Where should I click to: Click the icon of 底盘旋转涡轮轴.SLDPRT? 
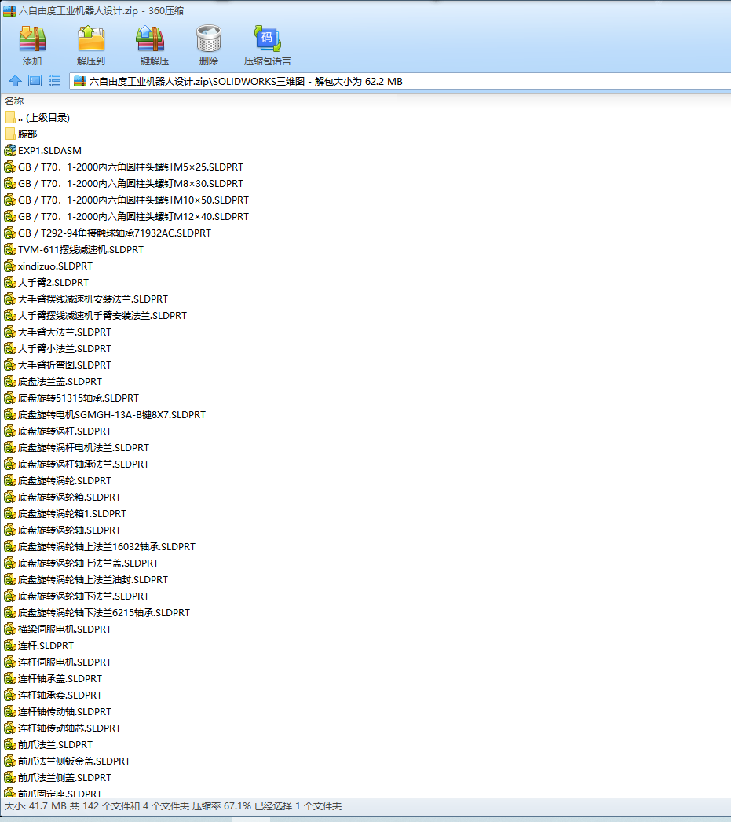pyautogui.click(x=10, y=530)
